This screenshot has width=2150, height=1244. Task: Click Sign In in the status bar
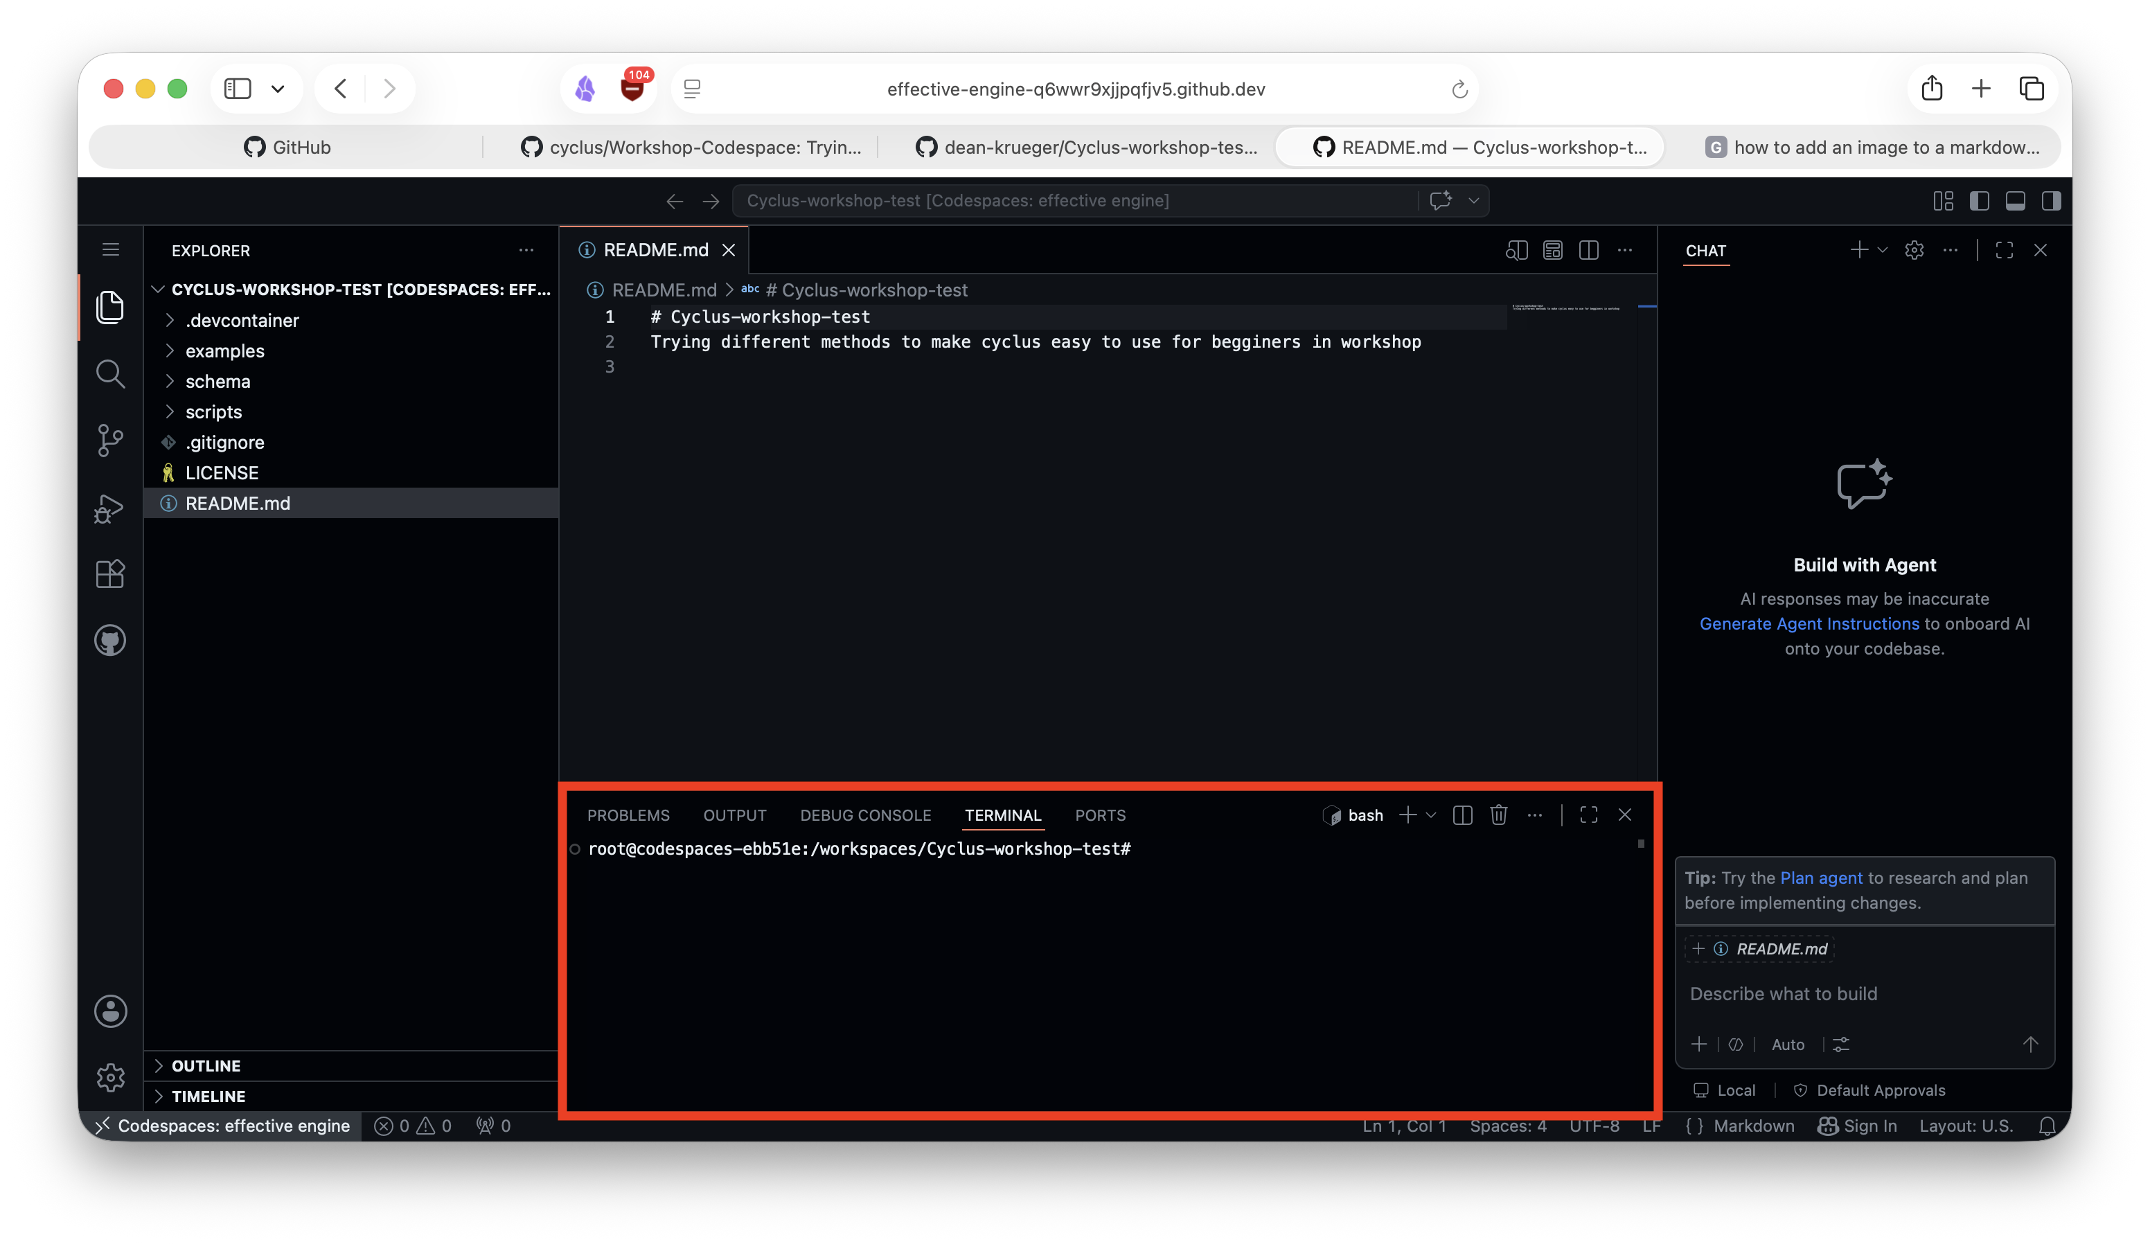(x=1858, y=1126)
